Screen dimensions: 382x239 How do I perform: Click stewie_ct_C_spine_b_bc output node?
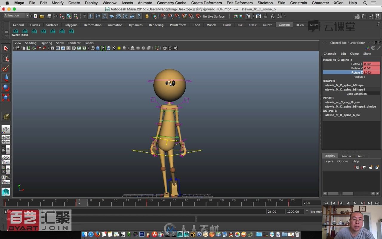[x=342, y=115]
